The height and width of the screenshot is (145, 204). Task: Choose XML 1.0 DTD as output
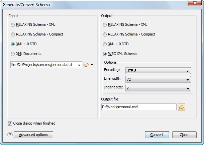pyautogui.click(x=105, y=44)
